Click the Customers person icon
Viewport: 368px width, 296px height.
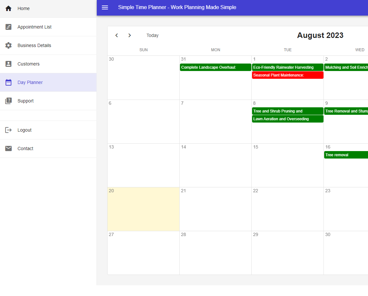coord(8,64)
